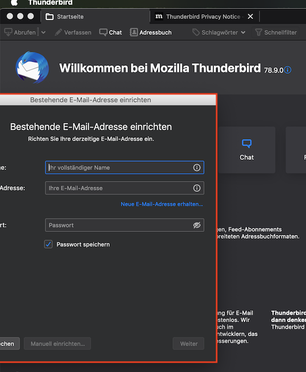The image size is (306, 372).
Task: Focus the Ihre E-Mail-Adresse input field
Action: [x=125, y=188]
